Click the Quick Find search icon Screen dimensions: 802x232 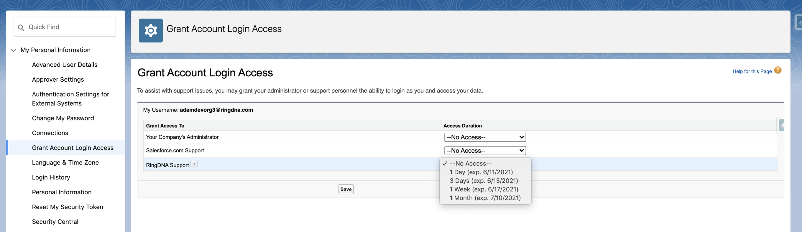point(21,27)
